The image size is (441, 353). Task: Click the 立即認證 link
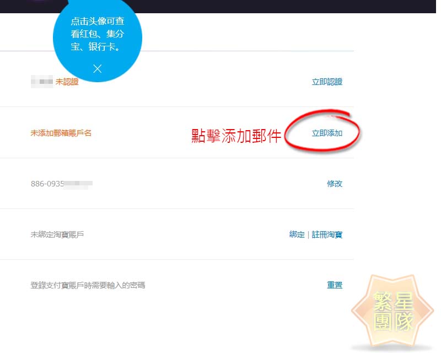tap(327, 82)
